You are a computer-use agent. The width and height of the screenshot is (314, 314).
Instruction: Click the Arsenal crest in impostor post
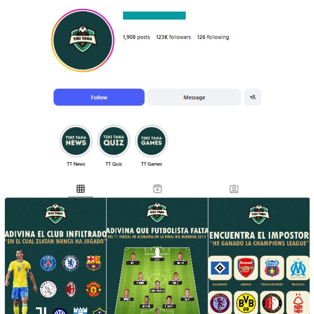(x=246, y=268)
